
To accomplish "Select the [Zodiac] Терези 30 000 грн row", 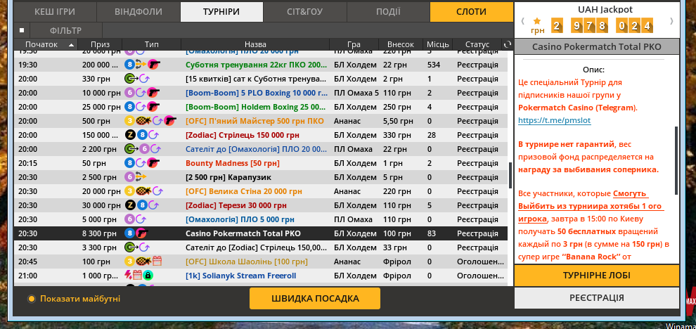I will [261, 205].
